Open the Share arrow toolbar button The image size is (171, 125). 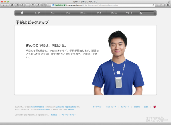click(x=44, y=5)
